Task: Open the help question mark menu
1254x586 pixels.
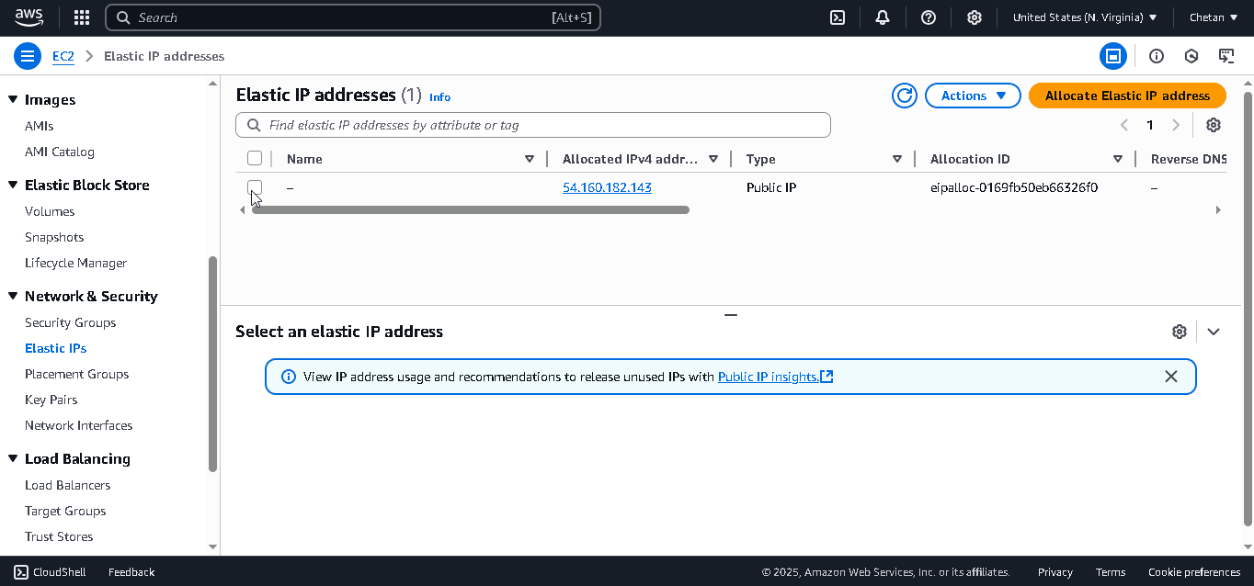Action: click(x=929, y=17)
